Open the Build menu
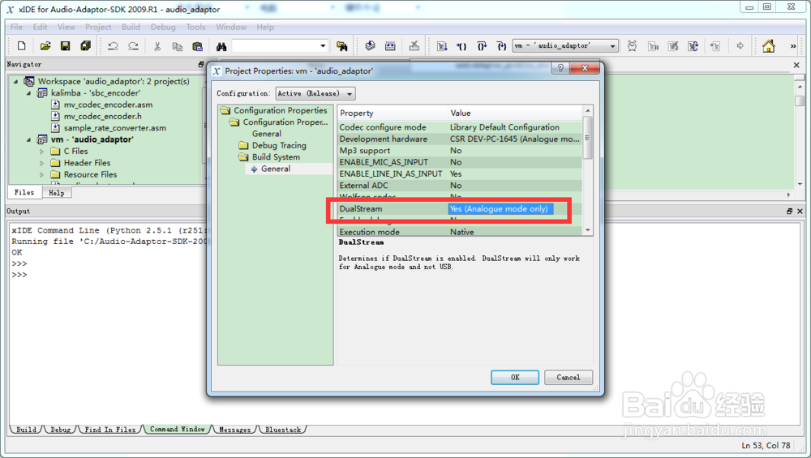The height and width of the screenshot is (458, 811). 131,27
